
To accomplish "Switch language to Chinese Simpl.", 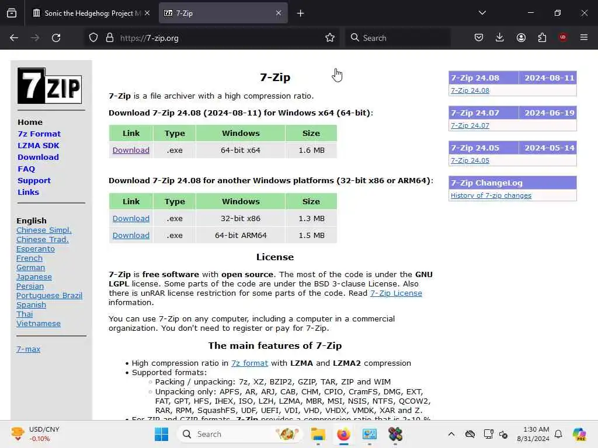I will click(44, 230).
